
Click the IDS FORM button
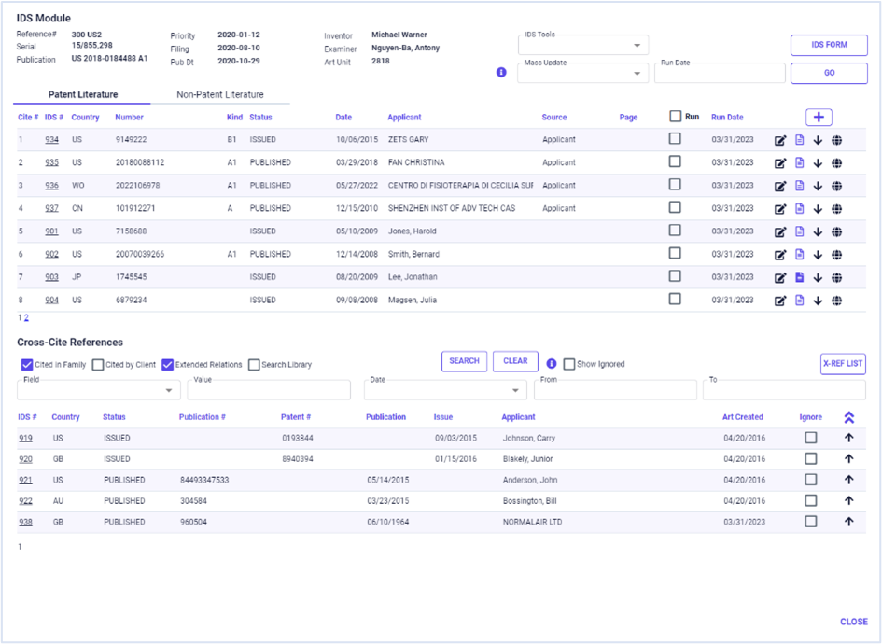(829, 45)
